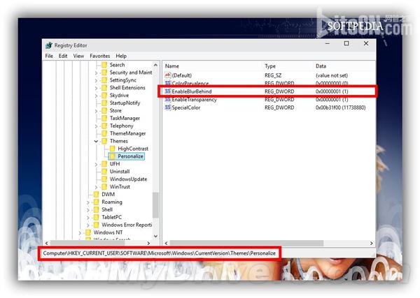
Task: Expand the Windows NT tree node
Action: pyautogui.click(x=80, y=233)
